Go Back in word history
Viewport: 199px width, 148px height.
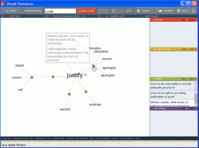click(11, 11)
